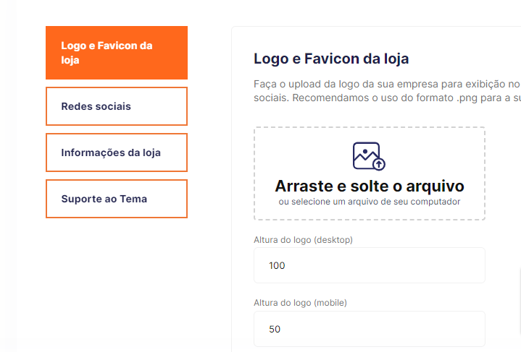The width and height of the screenshot is (521, 352).
Task: Go to the Suporte ao Tema tab
Action: click(116, 199)
